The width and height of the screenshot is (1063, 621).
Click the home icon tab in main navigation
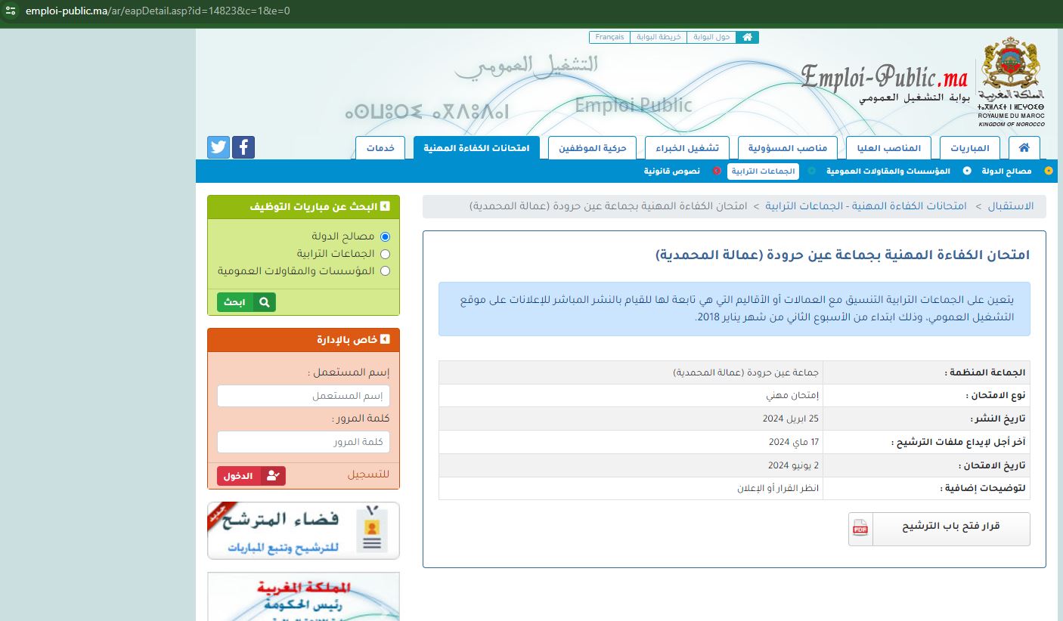coord(1024,148)
